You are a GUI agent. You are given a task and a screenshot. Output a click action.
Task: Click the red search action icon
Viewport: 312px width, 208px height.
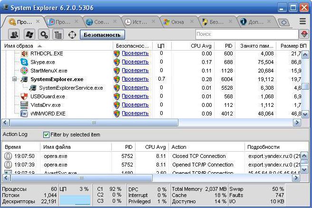tap(304, 34)
